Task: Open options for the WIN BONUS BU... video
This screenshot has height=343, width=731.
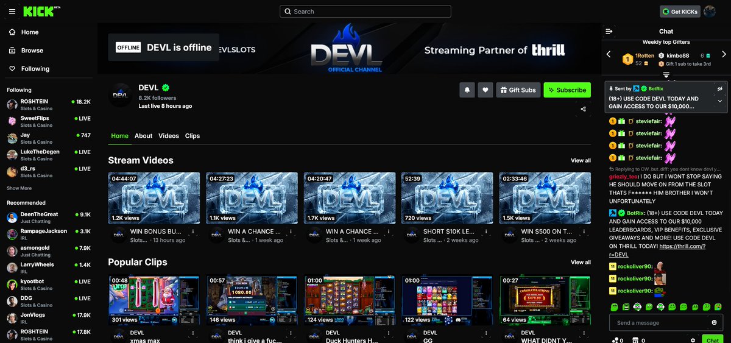Action: tap(194, 231)
